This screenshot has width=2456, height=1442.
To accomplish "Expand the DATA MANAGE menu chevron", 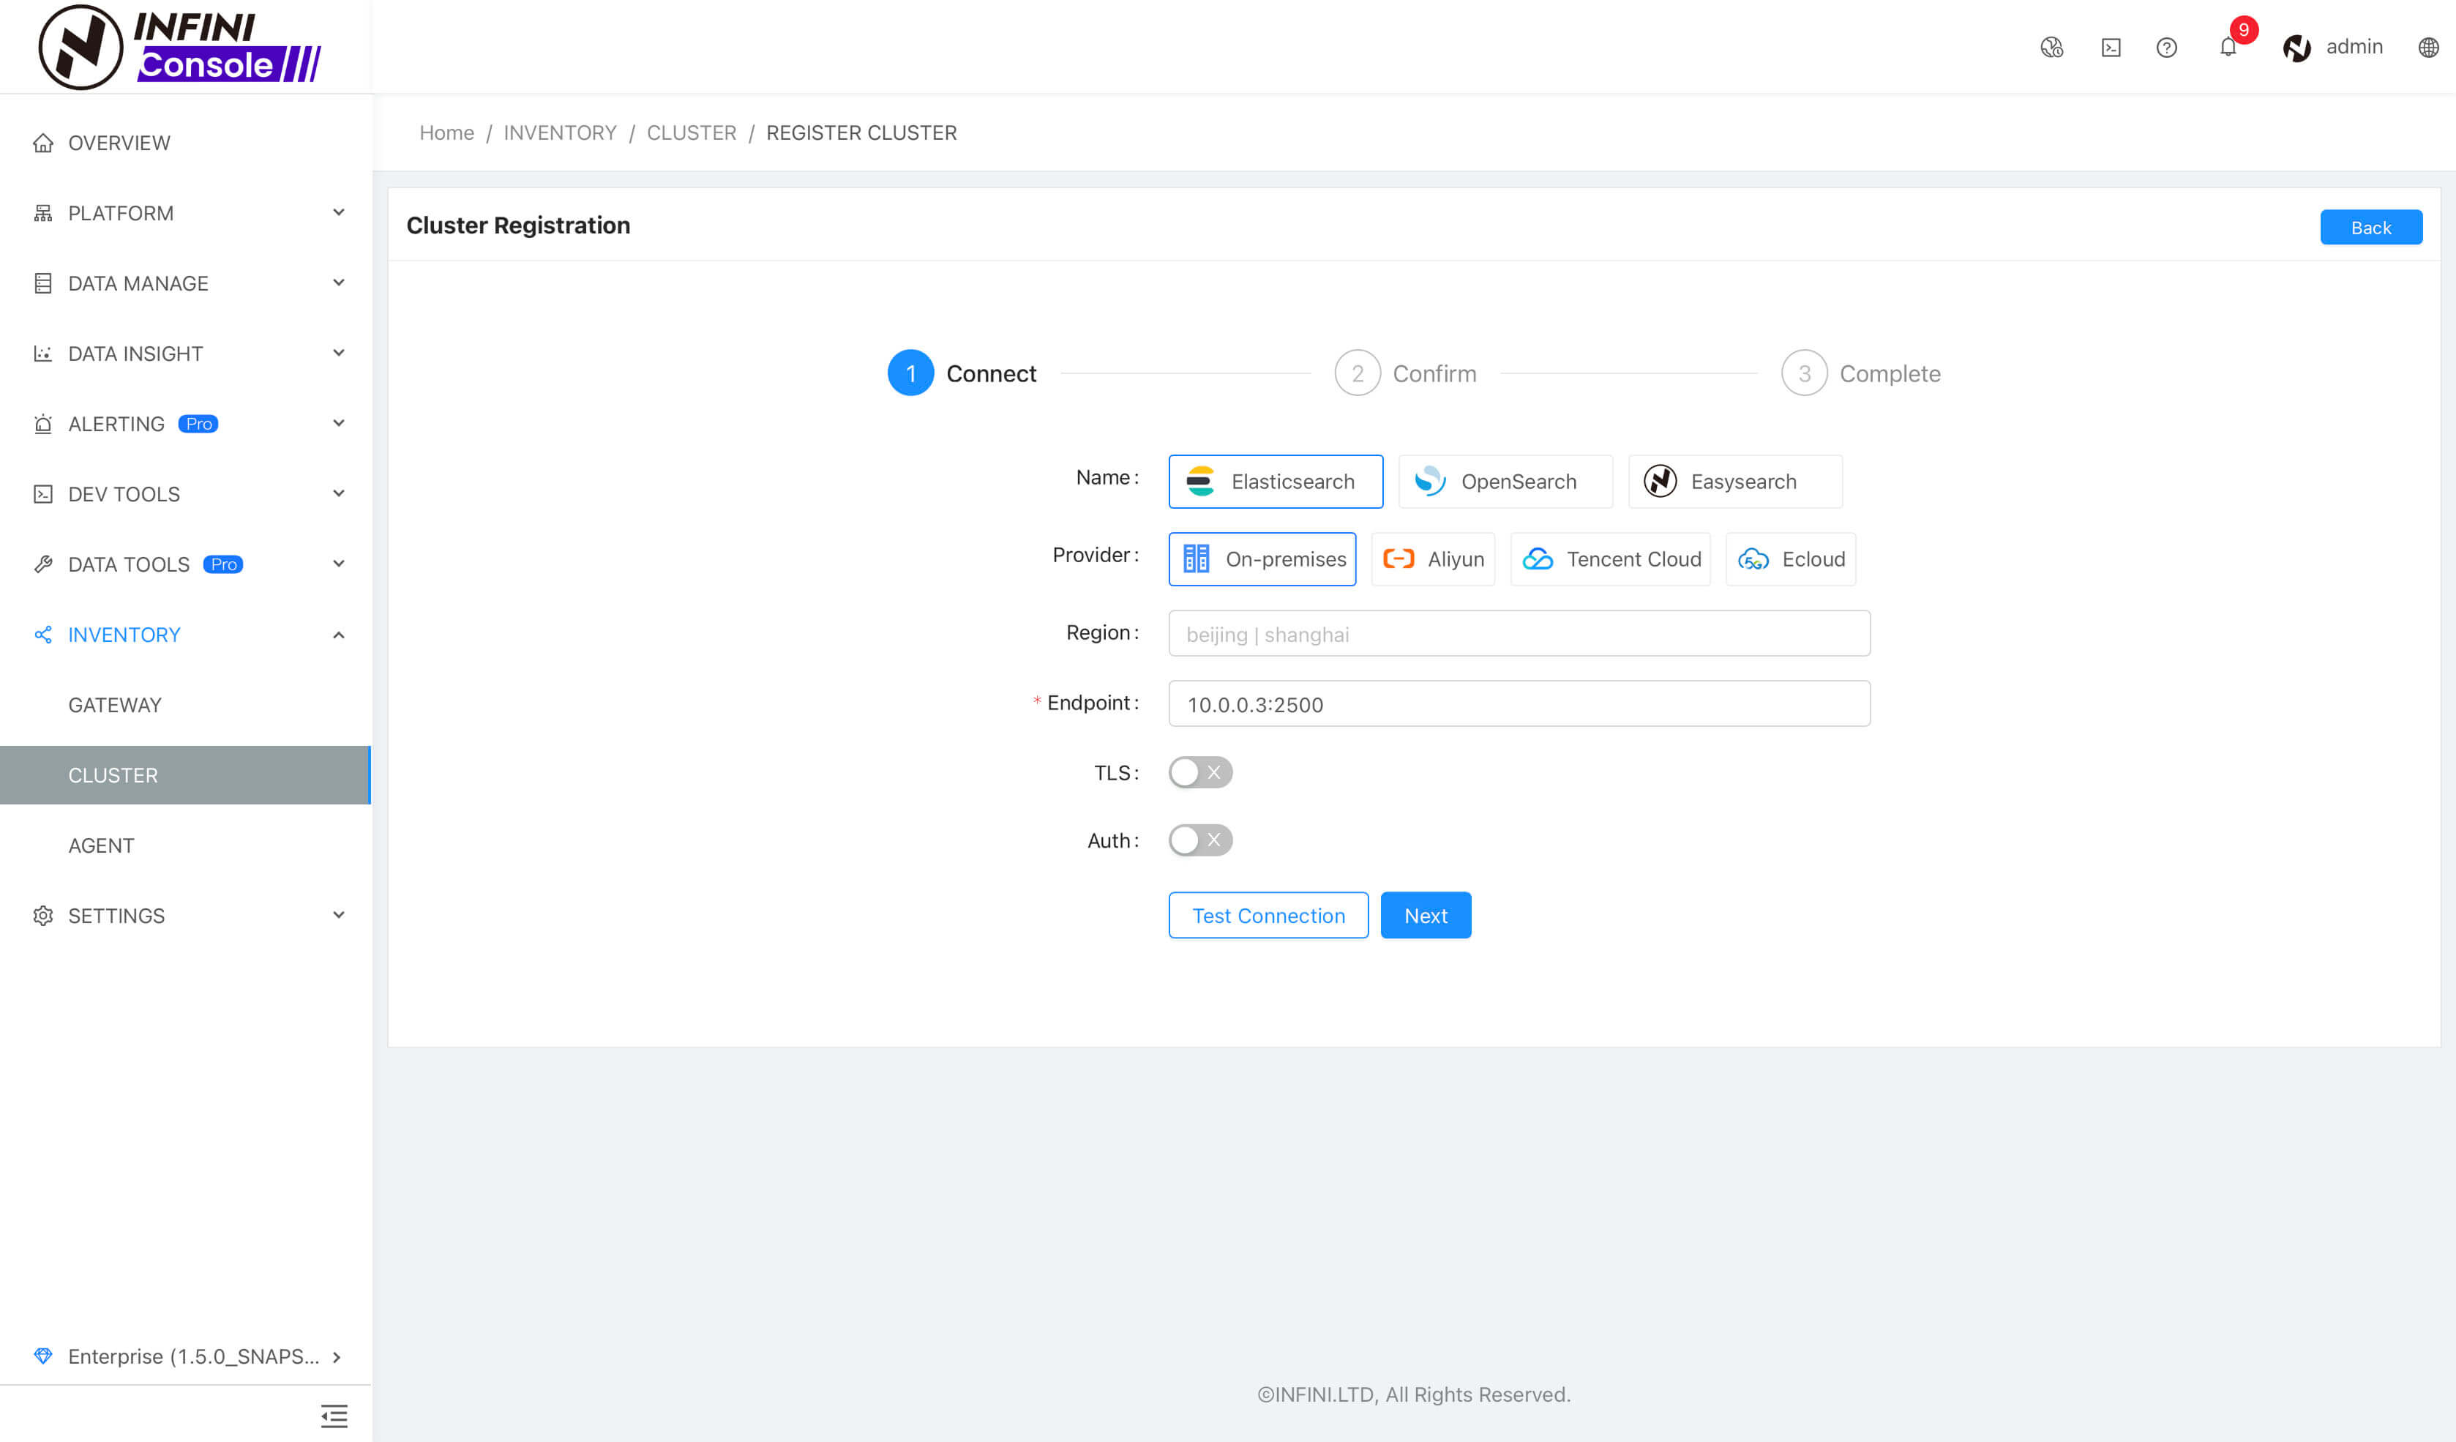I will tap(338, 283).
